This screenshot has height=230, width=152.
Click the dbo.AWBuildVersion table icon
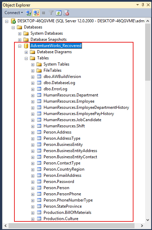[39, 77]
